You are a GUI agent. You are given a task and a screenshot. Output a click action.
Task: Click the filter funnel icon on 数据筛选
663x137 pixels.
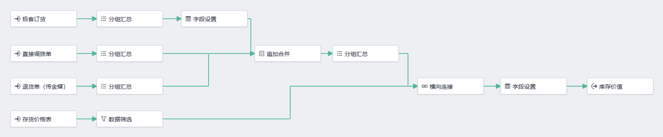point(104,119)
